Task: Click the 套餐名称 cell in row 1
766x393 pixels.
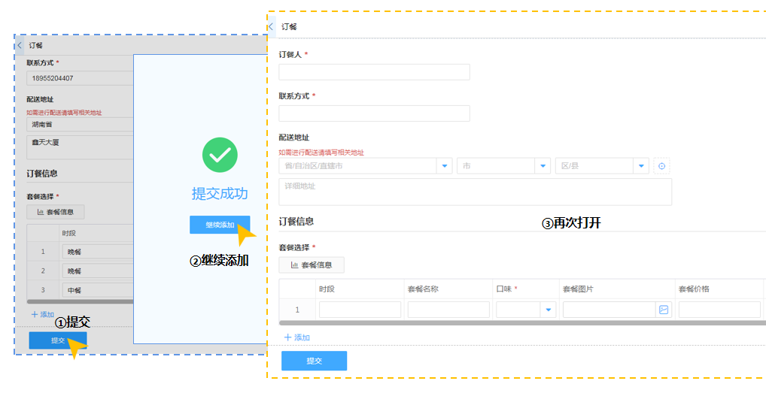Action: click(x=447, y=310)
